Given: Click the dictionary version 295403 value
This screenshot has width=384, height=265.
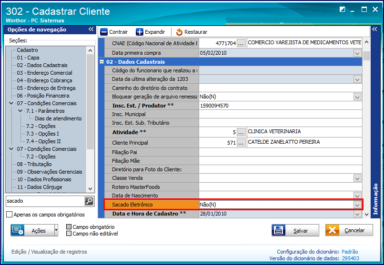Looking at the screenshot, I should (350, 258).
